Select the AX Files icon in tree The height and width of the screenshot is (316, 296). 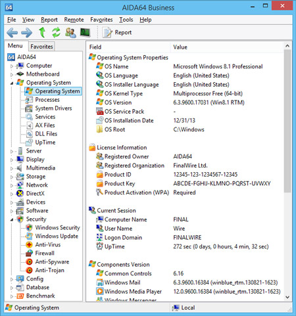[x=30, y=125]
